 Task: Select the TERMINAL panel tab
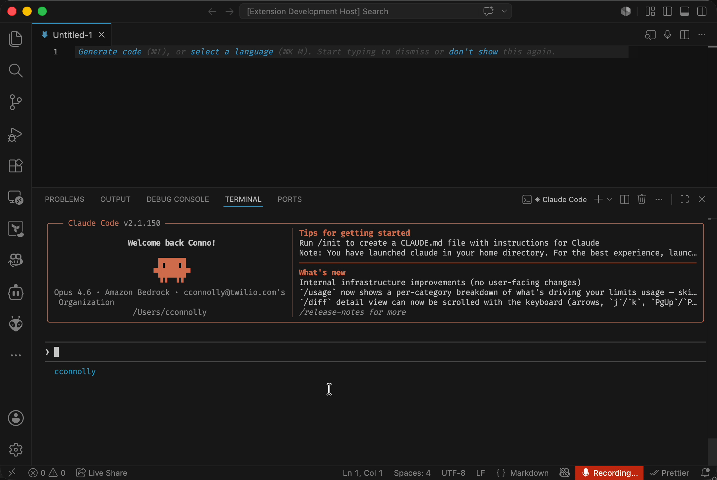pos(243,199)
